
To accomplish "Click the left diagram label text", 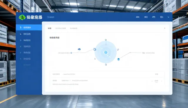I will tap(64, 53).
